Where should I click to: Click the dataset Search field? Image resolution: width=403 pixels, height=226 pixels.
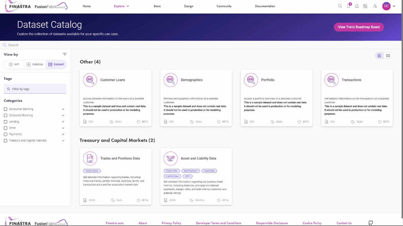point(201,45)
